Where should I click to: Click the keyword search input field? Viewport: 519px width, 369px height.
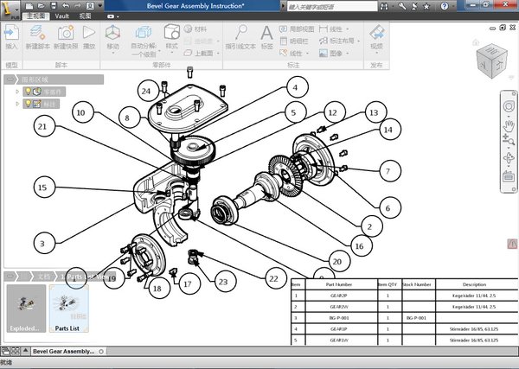333,5
